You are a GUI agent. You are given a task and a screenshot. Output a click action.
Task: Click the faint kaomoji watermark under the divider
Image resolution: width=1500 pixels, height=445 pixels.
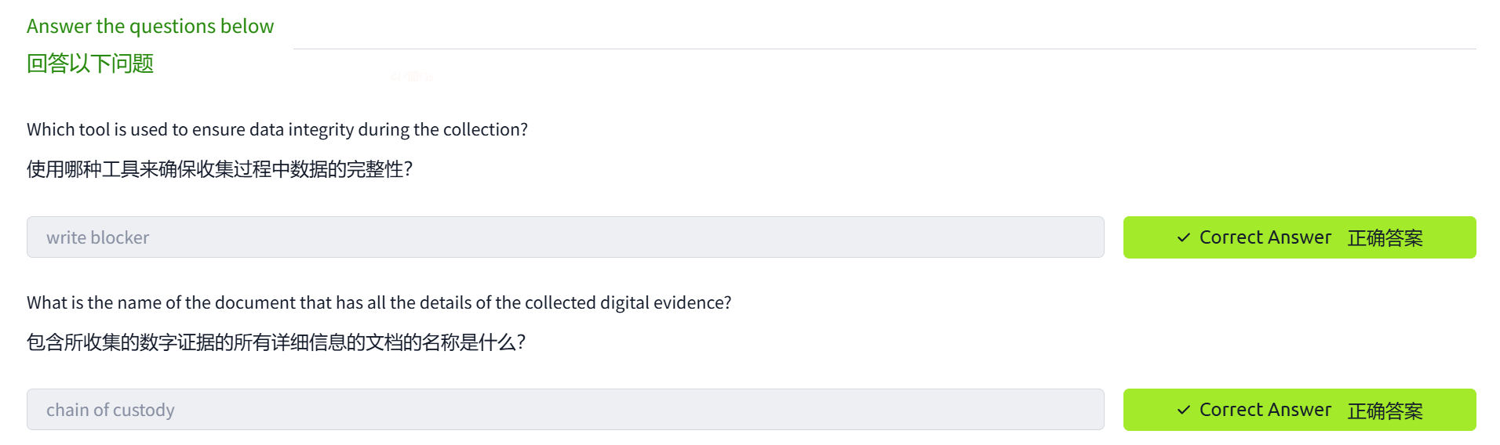click(x=412, y=77)
